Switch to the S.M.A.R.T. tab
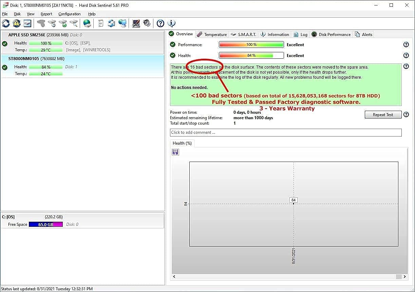Image resolution: width=415 pixels, height=292 pixels. pos(243,34)
